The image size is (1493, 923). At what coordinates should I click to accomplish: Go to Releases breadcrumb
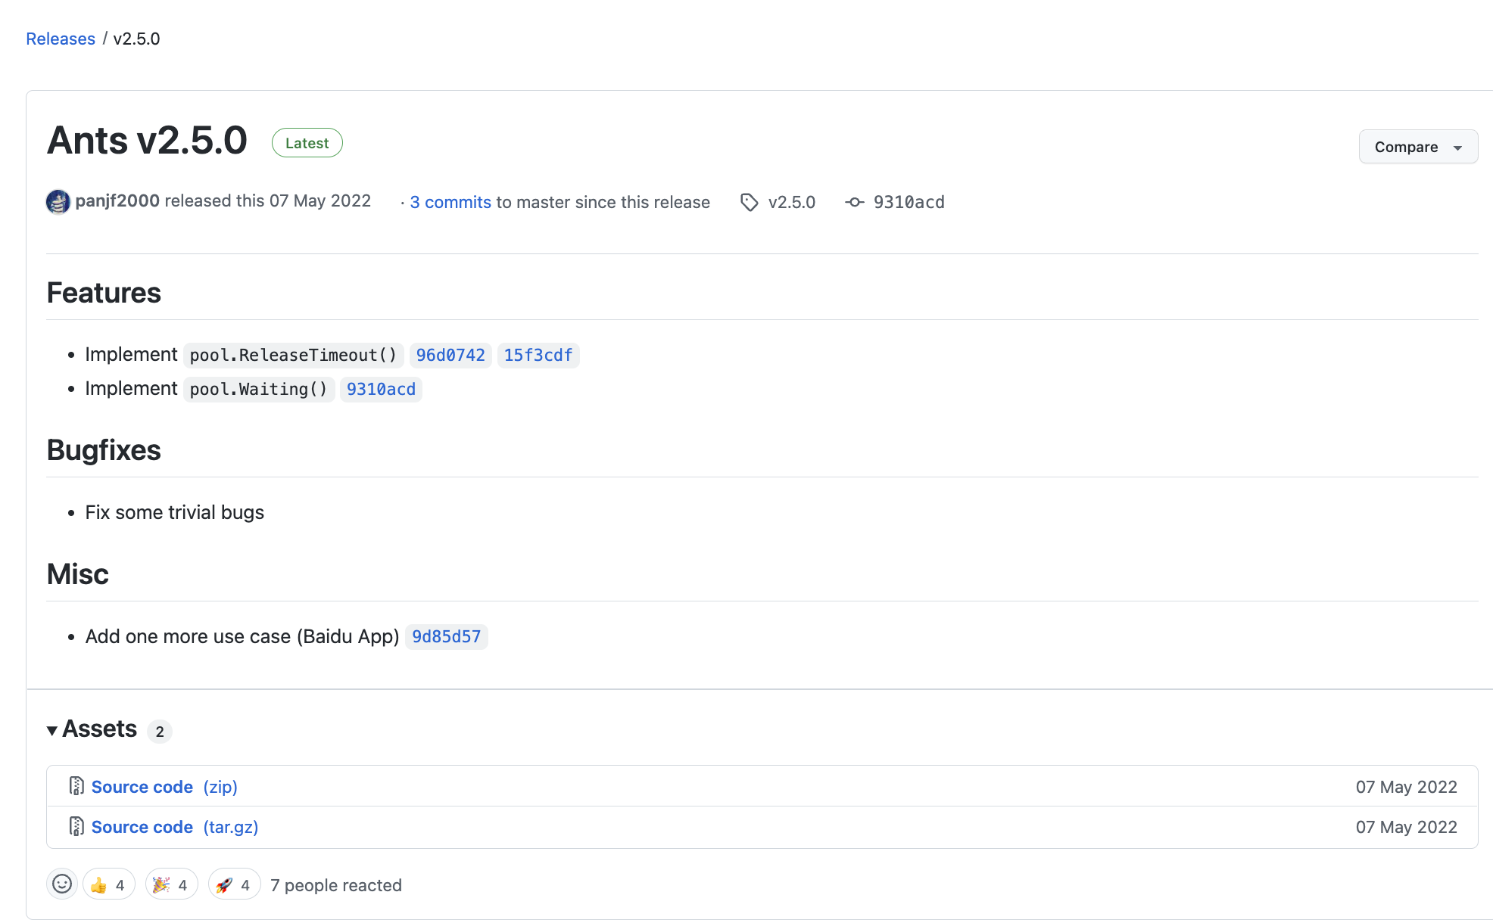(x=61, y=39)
